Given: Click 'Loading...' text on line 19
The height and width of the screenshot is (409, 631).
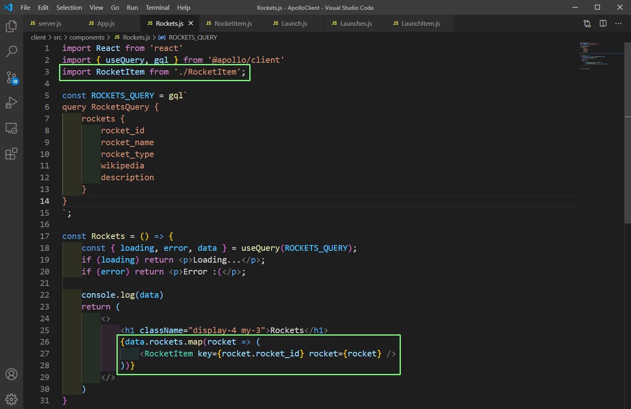Looking at the screenshot, I should pos(217,260).
